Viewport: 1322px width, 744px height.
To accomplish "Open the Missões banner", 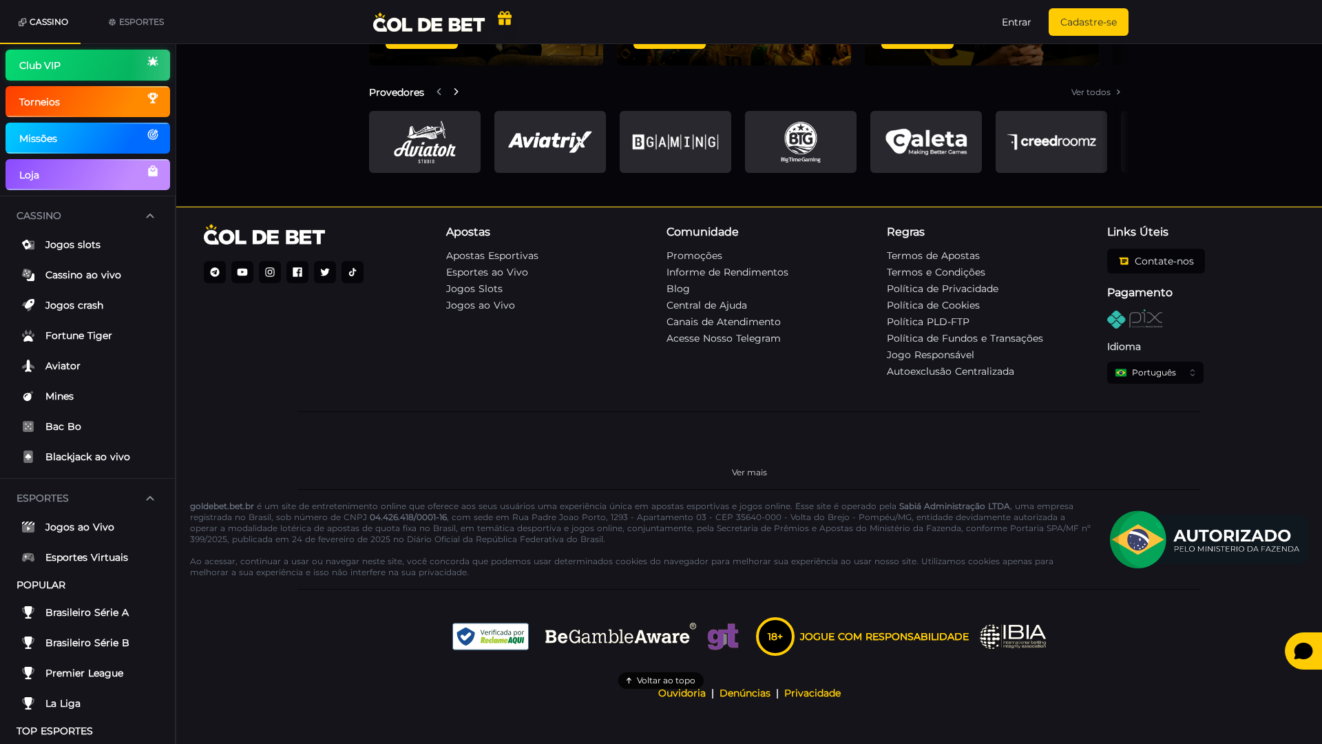I will click(x=87, y=138).
